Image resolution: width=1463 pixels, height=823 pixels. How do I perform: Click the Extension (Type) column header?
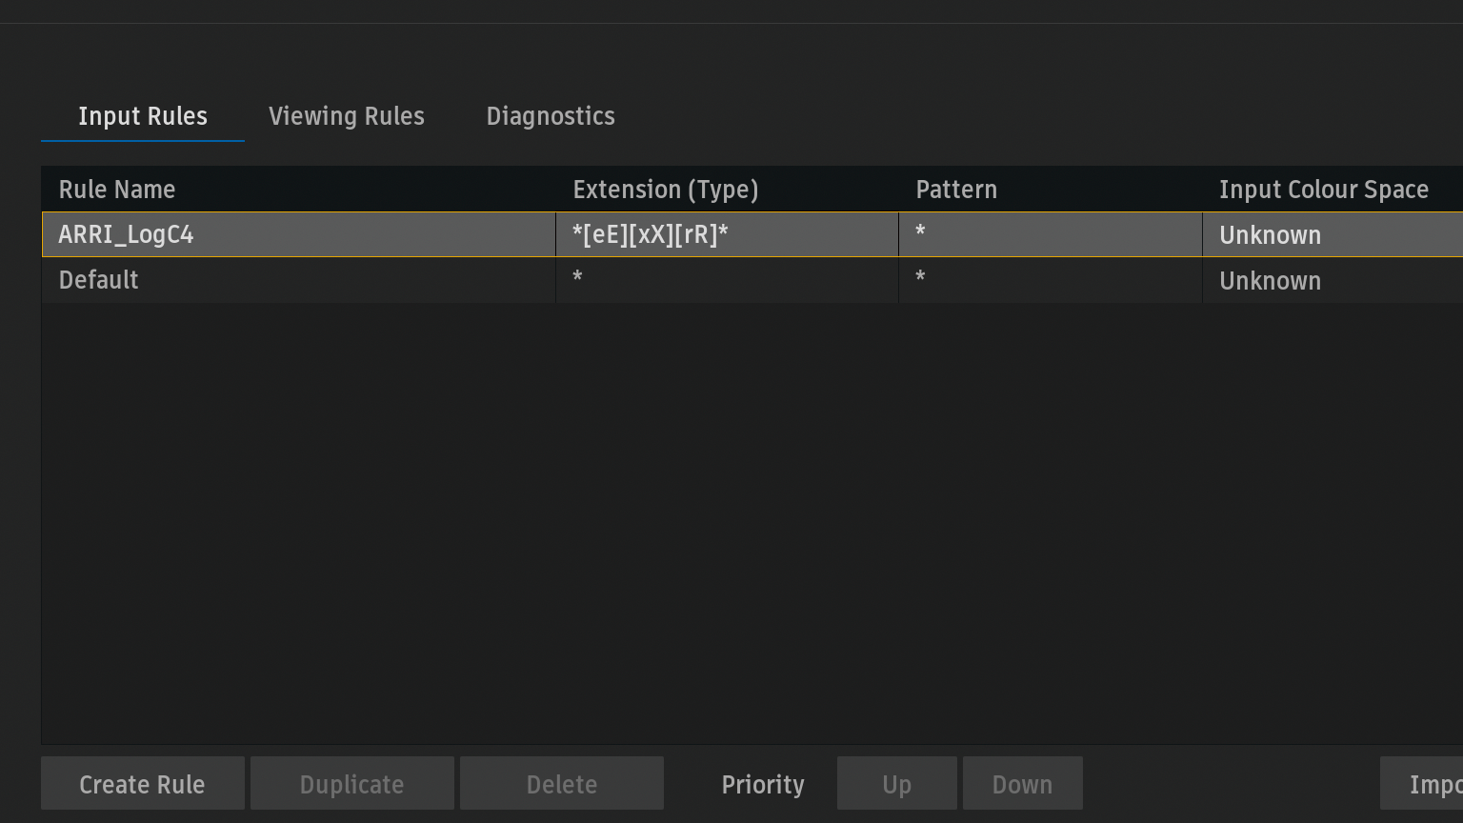[666, 190]
